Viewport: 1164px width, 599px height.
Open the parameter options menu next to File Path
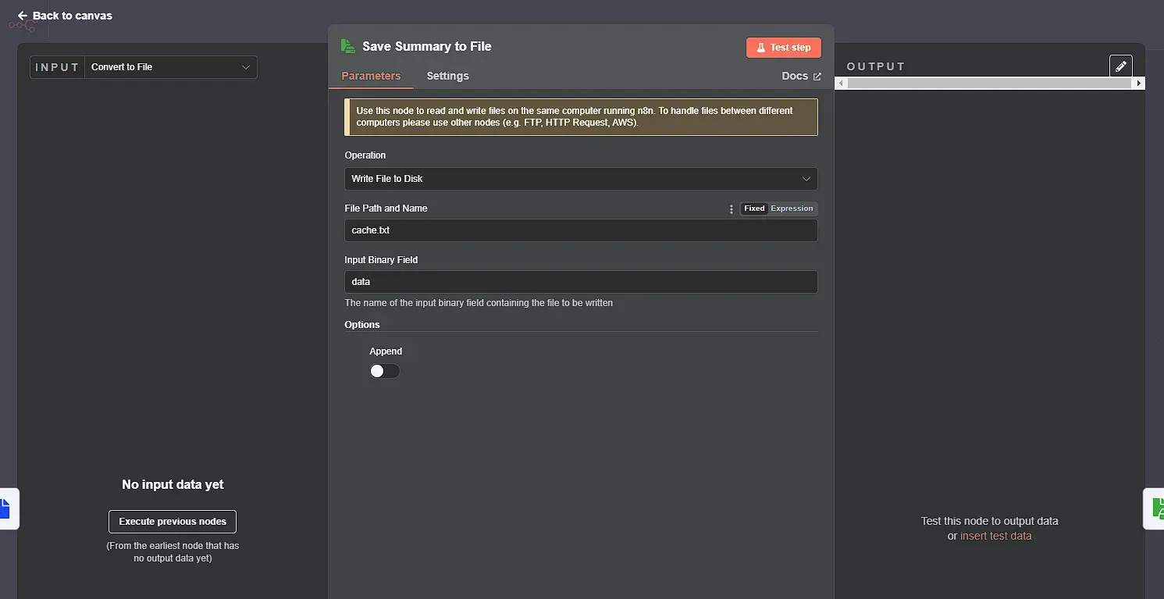[731, 209]
